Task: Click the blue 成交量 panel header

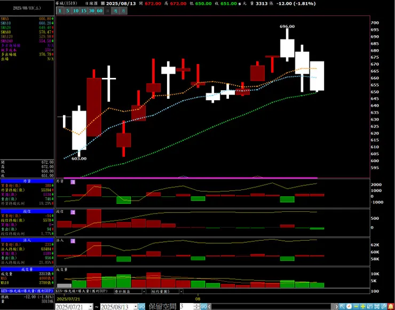Action: (x=27, y=269)
